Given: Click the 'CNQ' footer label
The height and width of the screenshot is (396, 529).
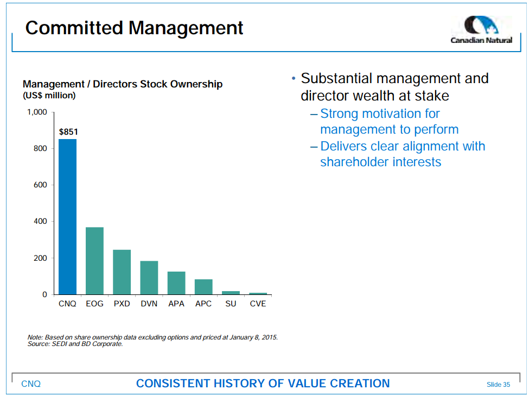Looking at the screenshot, I should coord(31,384).
